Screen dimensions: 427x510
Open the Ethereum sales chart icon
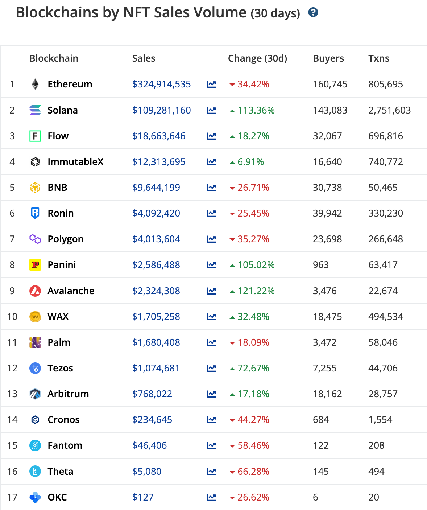pyautogui.click(x=212, y=84)
